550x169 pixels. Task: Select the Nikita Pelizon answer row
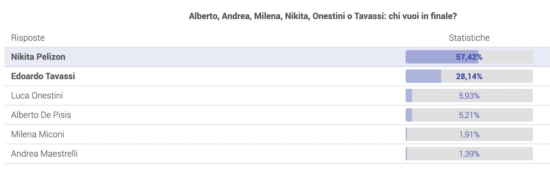click(x=277, y=57)
